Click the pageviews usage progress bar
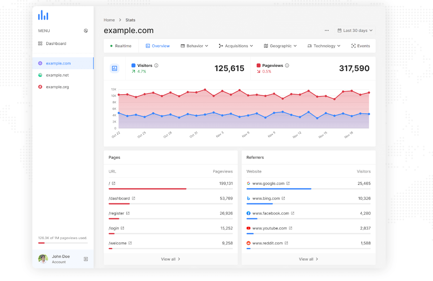Viewport: 433px width, 281px height. coord(63,243)
